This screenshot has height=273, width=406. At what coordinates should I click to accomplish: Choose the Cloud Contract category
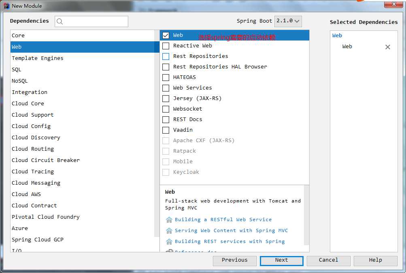pos(83,206)
